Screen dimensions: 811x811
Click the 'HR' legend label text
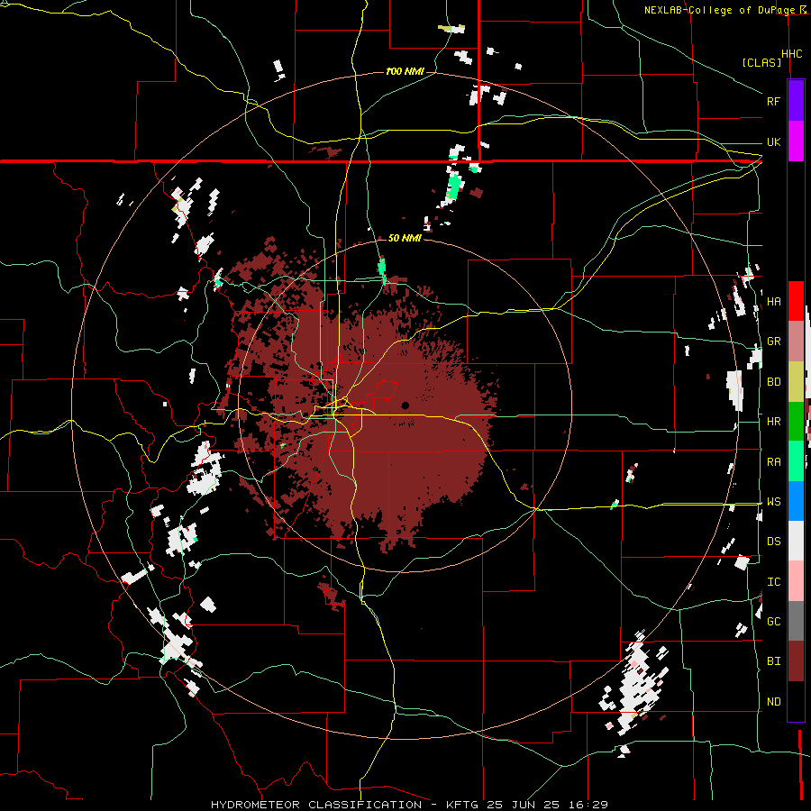click(x=773, y=422)
